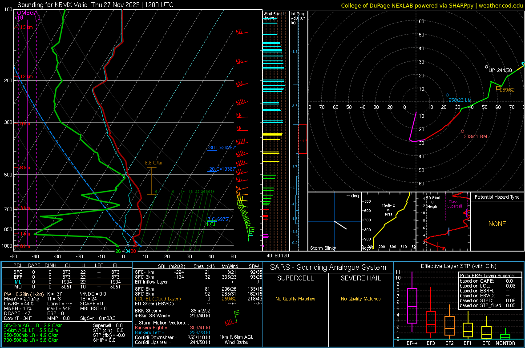Click the 'Effective Layer STP (with CIN)' title
Image resolution: width=525 pixels, height=348 pixels.
pyautogui.click(x=458, y=266)
